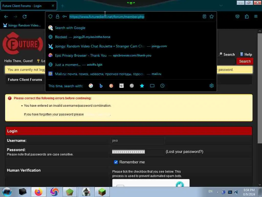Click the red Search button
This screenshot has height=197, width=262.
coord(245,61)
